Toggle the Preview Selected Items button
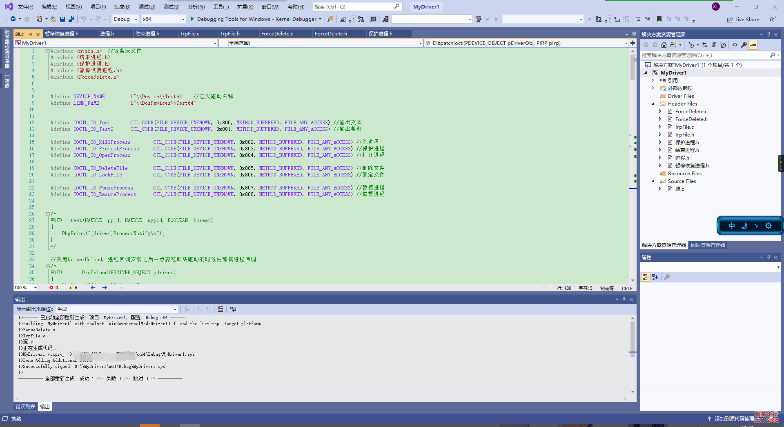Image resolution: width=784 pixels, height=427 pixels. tap(753, 45)
